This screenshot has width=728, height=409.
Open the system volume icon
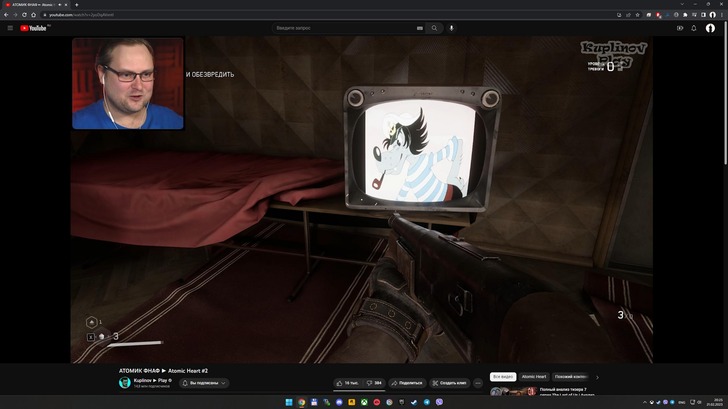pyautogui.click(x=699, y=402)
